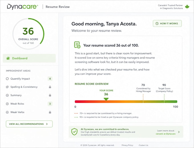Click the shield checkmark icon
The width and height of the screenshot is (194, 148).
point(74,132)
